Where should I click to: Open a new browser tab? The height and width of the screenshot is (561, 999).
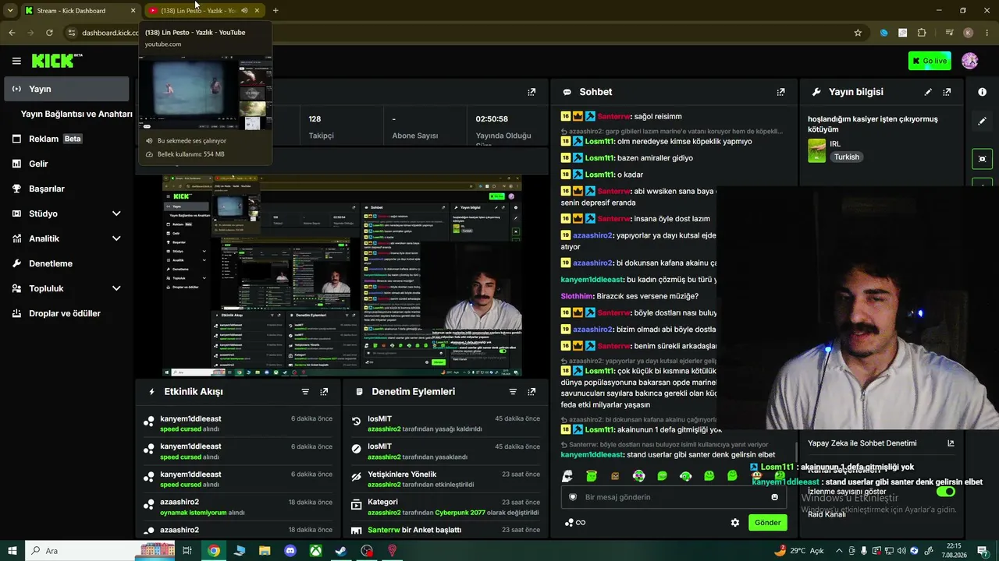coord(276,11)
